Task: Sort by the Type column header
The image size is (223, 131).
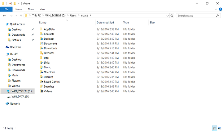Action: [126, 23]
